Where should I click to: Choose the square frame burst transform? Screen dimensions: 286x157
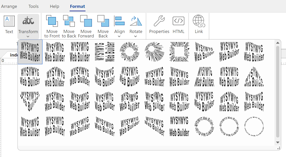pyautogui.click(x=179, y=51)
